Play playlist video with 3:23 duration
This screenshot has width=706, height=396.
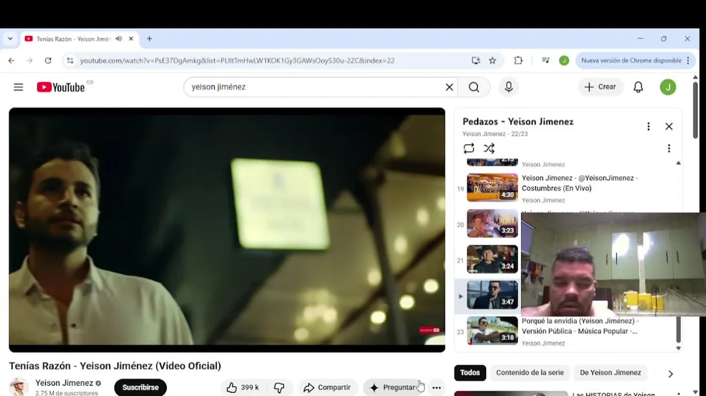(492, 223)
